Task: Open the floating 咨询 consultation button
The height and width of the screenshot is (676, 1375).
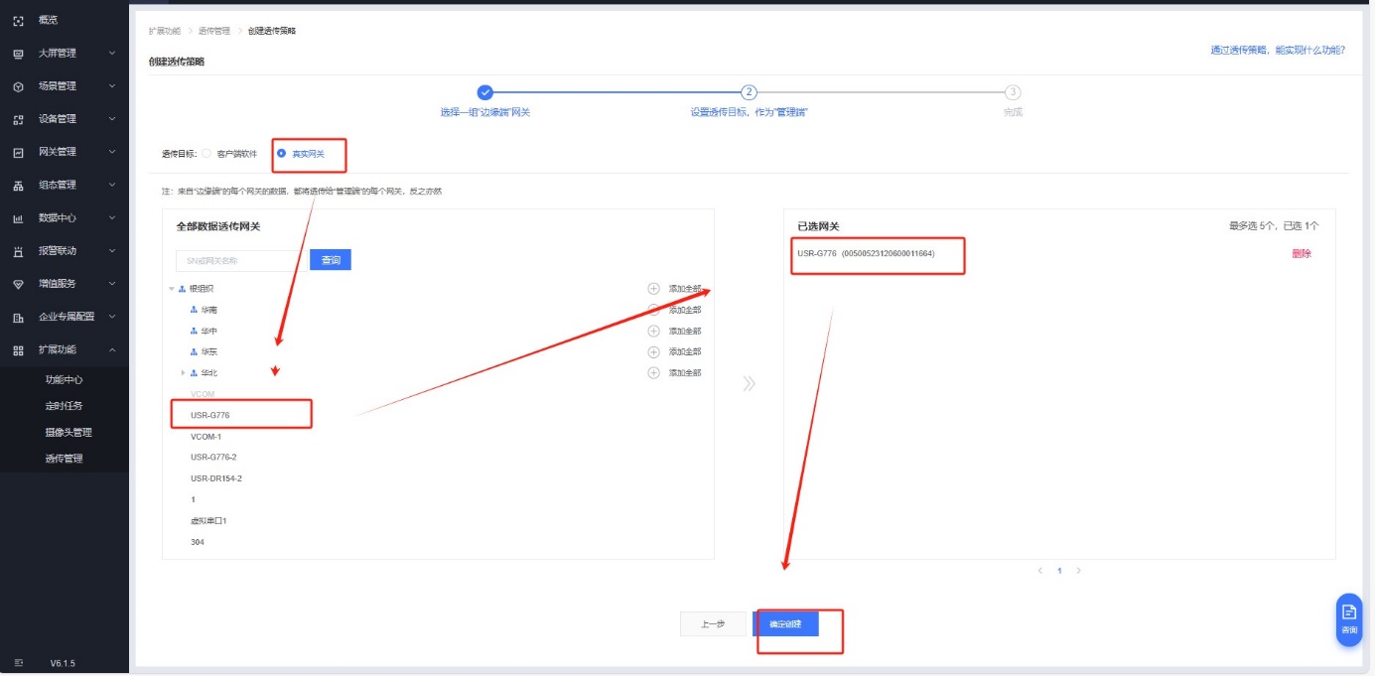Action: [x=1349, y=618]
